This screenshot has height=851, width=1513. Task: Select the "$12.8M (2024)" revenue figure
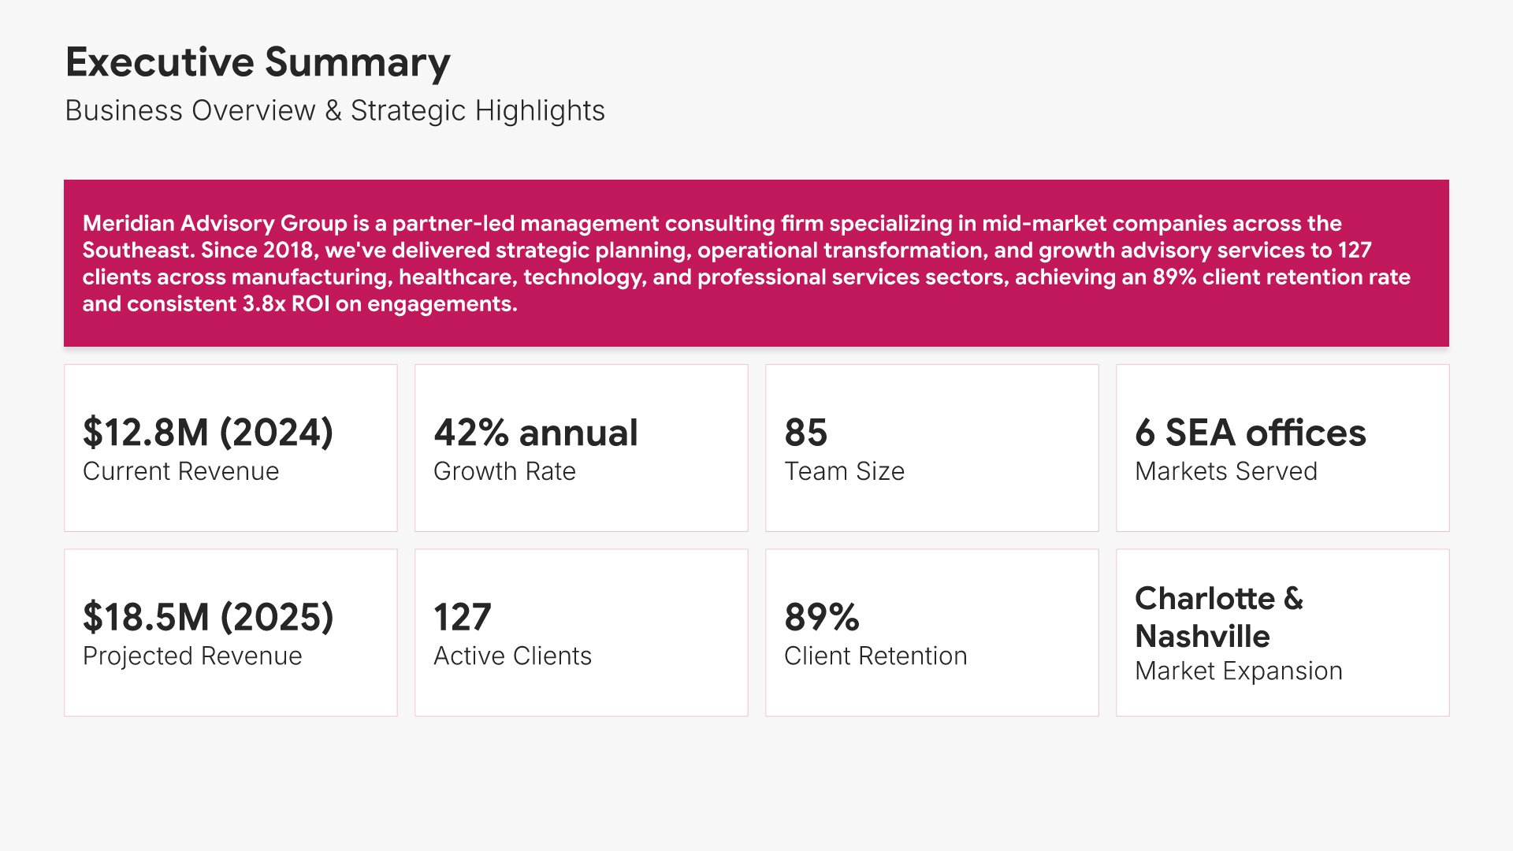pyautogui.click(x=208, y=433)
